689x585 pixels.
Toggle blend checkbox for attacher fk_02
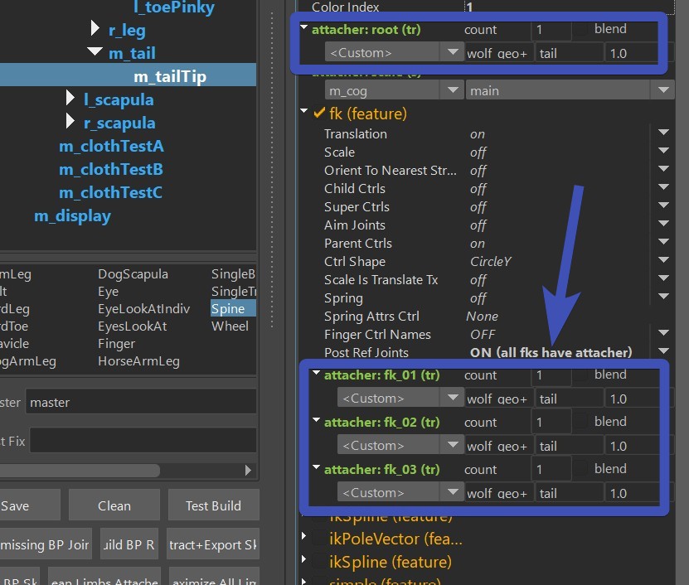tap(582, 422)
